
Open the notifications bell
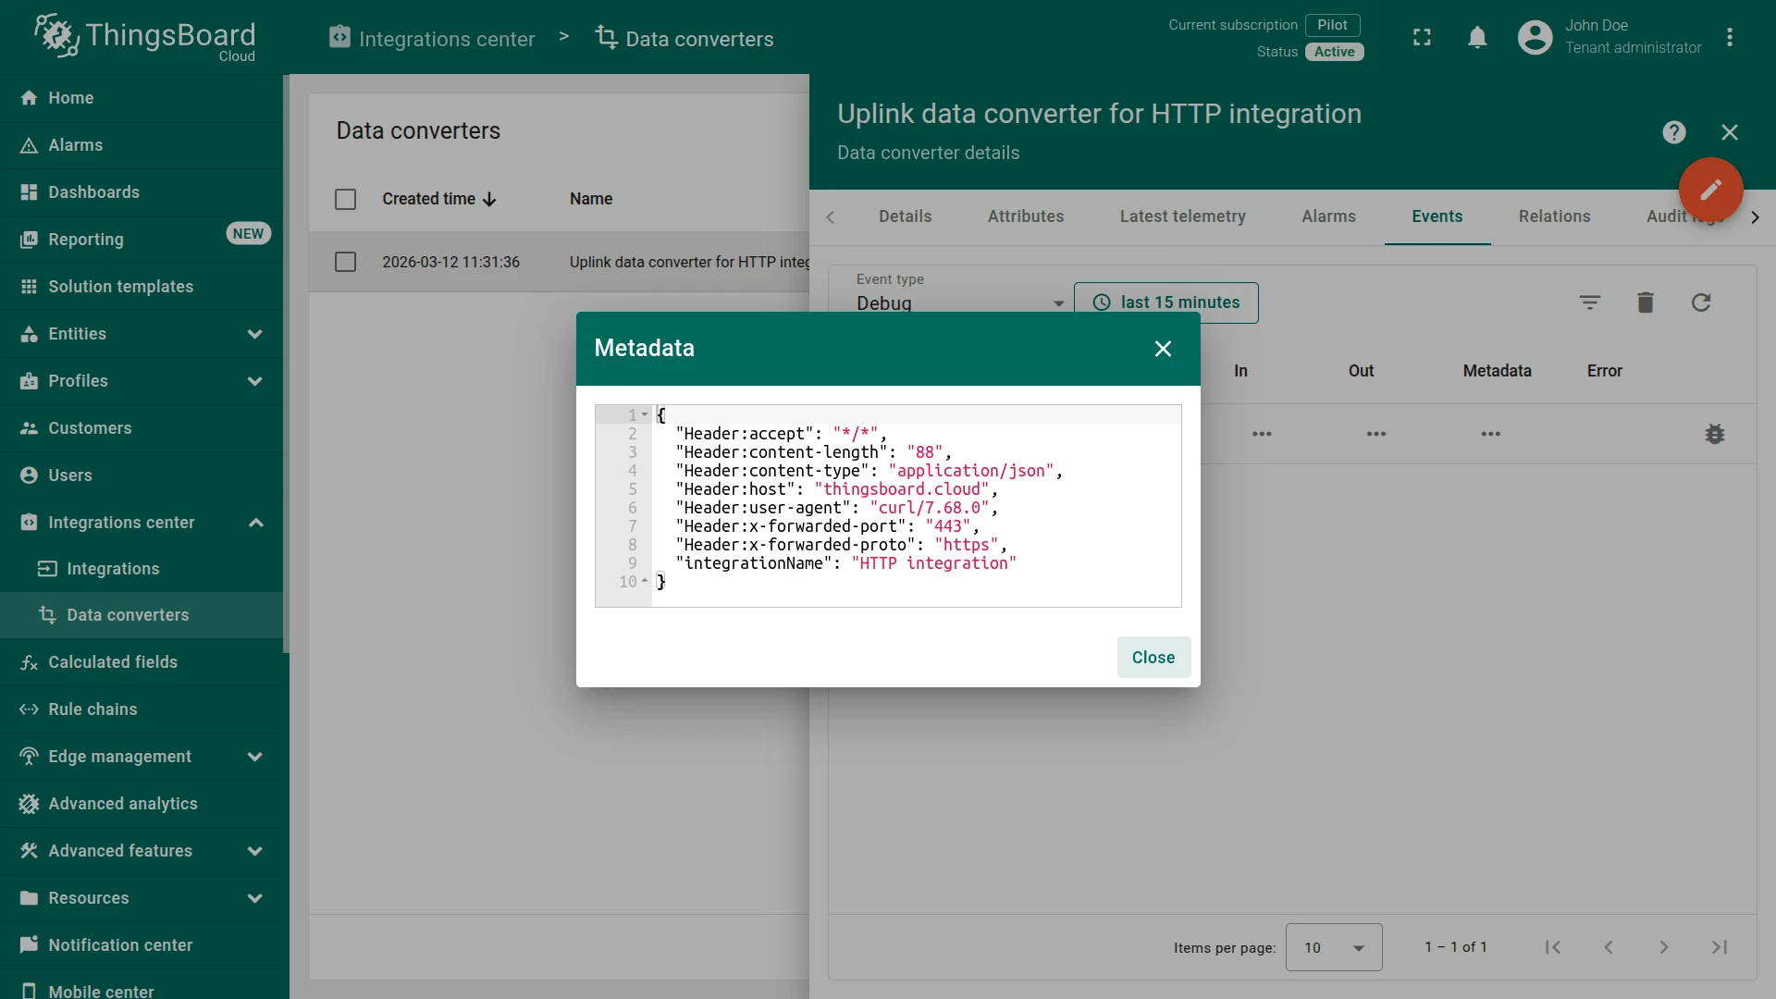coord(1477,38)
